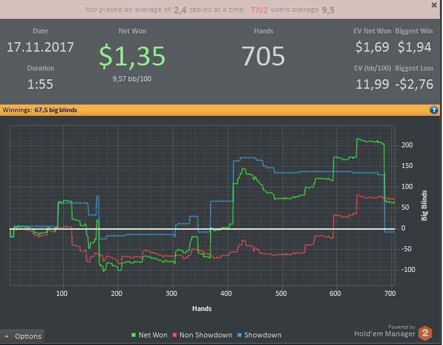Click the EV bb/100 value 11,99
This screenshot has height=345, width=443.
(x=372, y=84)
